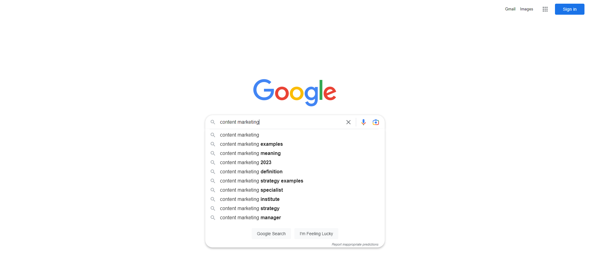
Task: Click I'm Feeling Lucky button
Action: 316,234
